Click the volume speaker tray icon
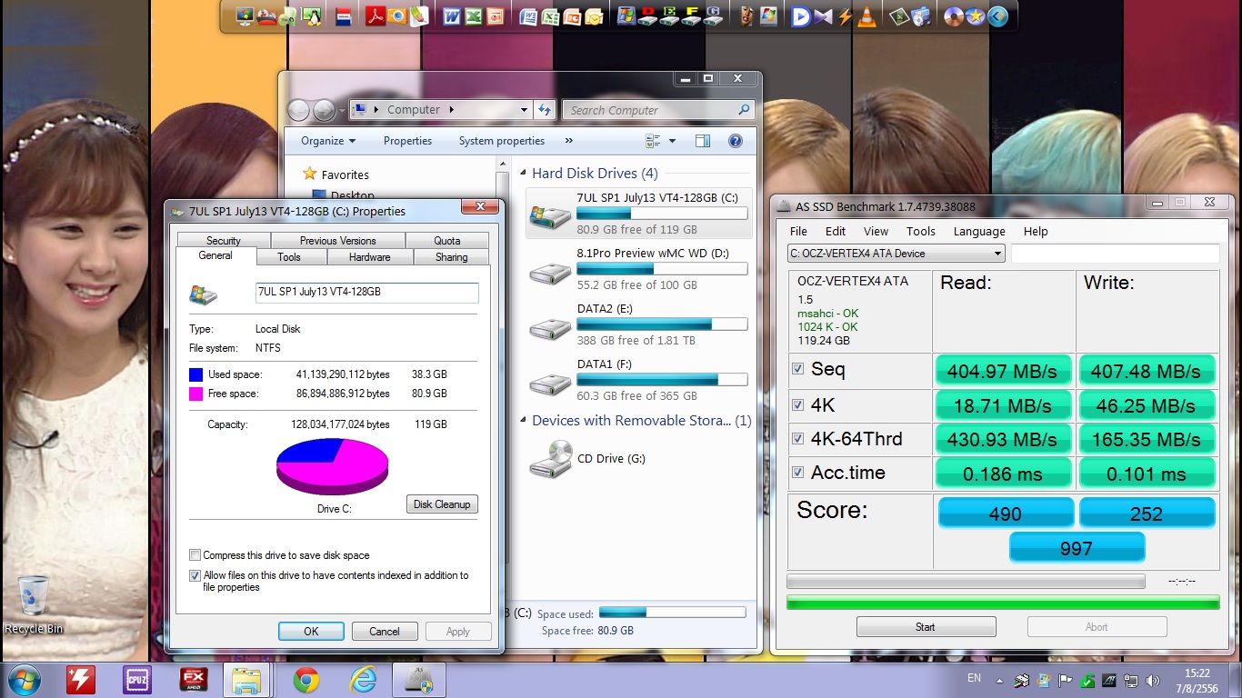This screenshot has width=1242, height=698. click(1154, 680)
